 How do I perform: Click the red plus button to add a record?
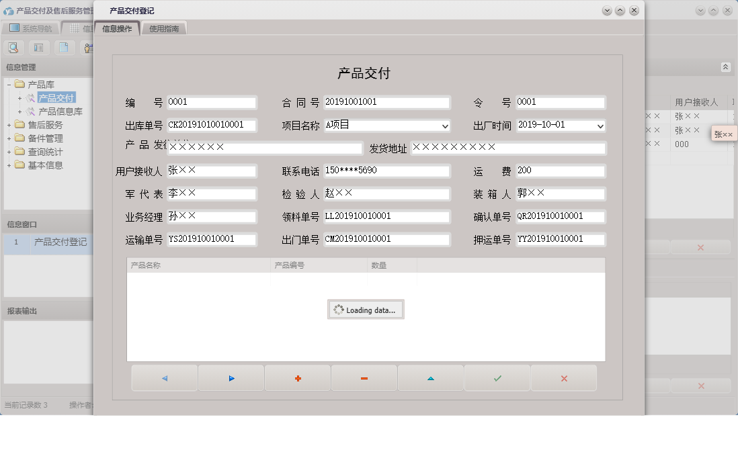point(297,378)
